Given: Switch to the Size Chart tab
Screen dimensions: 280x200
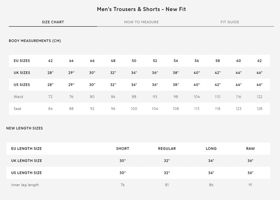Looking at the screenshot, I should (53, 22).
